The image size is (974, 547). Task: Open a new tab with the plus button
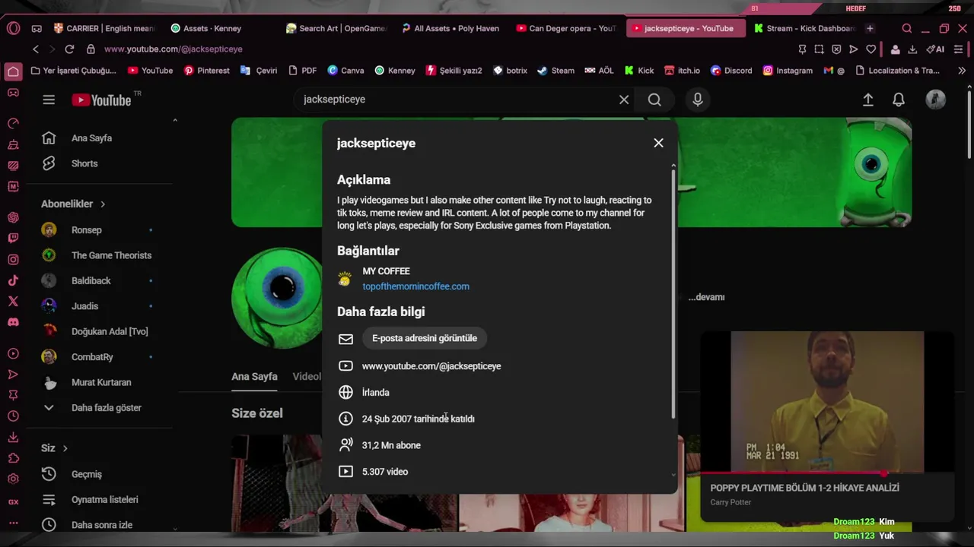(870, 28)
